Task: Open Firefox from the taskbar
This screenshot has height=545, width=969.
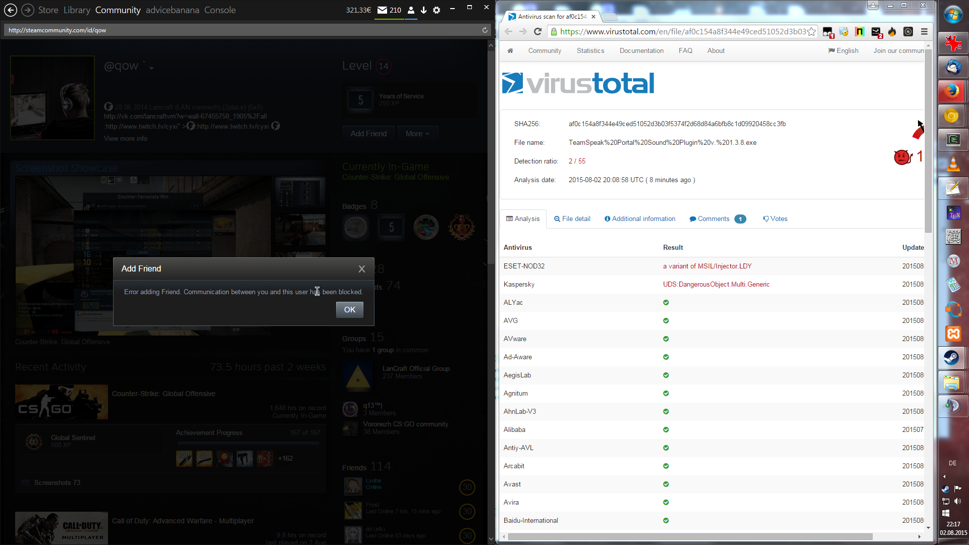Action: click(x=952, y=91)
